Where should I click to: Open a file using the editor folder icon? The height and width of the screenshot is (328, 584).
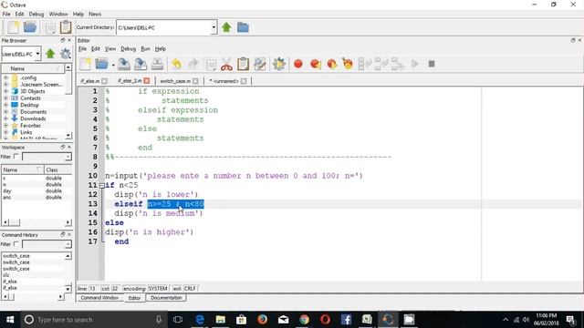click(101, 64)
